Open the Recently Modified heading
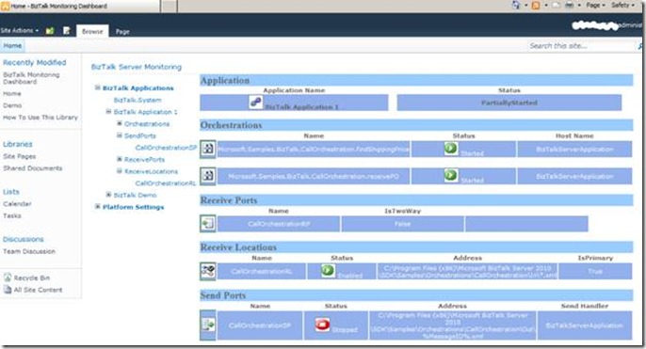 point(34,62)
